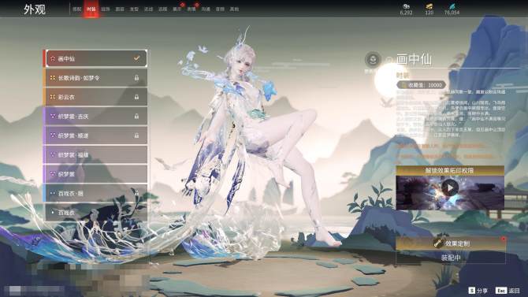
Task: Click the lock icon on 彩云衣 row
Action: pos(136,97)
